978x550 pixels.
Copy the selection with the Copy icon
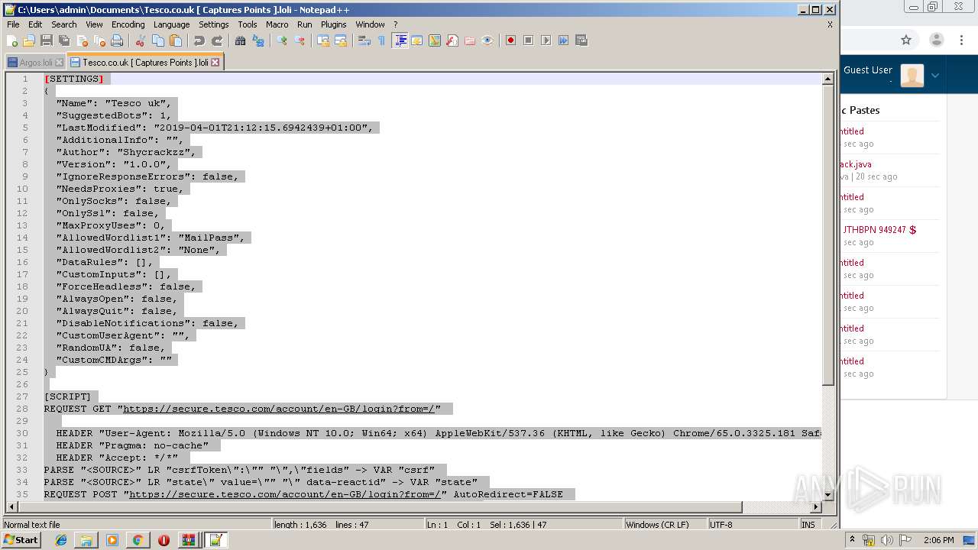158,40
